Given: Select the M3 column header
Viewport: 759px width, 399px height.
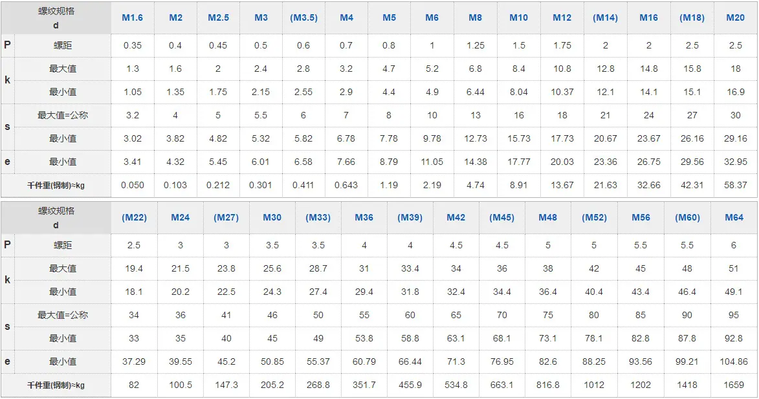Looking at the screenshot, I should pyautogui.click(x=261, y=17).
